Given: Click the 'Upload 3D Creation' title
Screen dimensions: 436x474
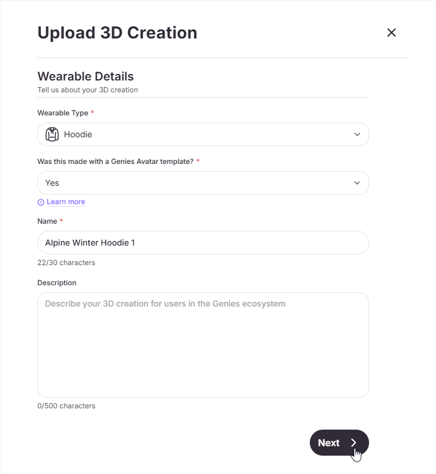Looking at the screenshot, I should point(117,33).
